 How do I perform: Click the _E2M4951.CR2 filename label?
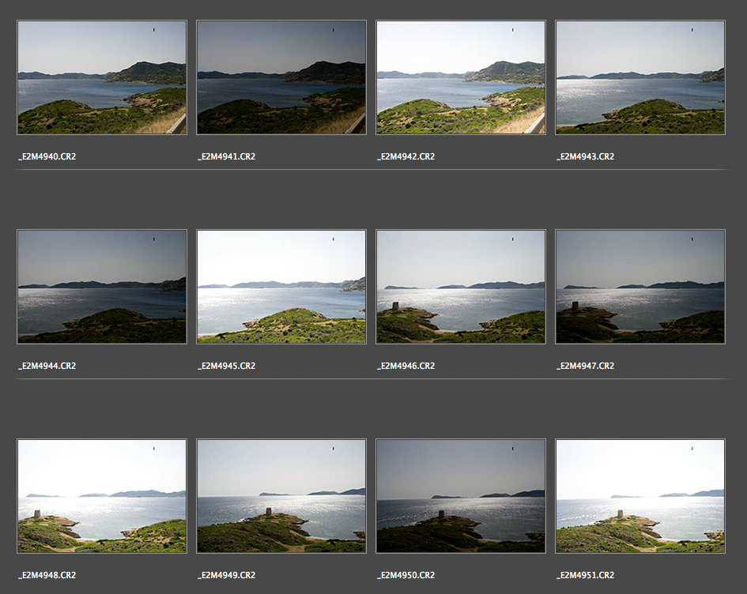point(585,575)
